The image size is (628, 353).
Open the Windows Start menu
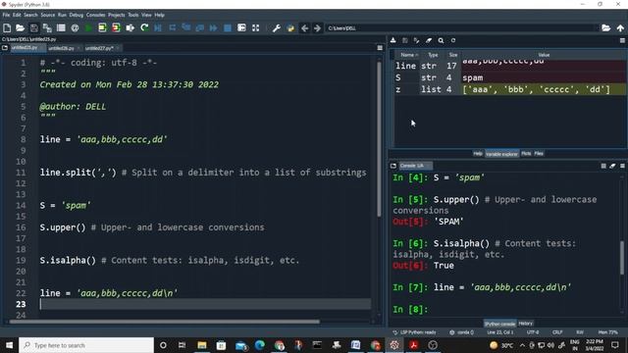point(9,345)
